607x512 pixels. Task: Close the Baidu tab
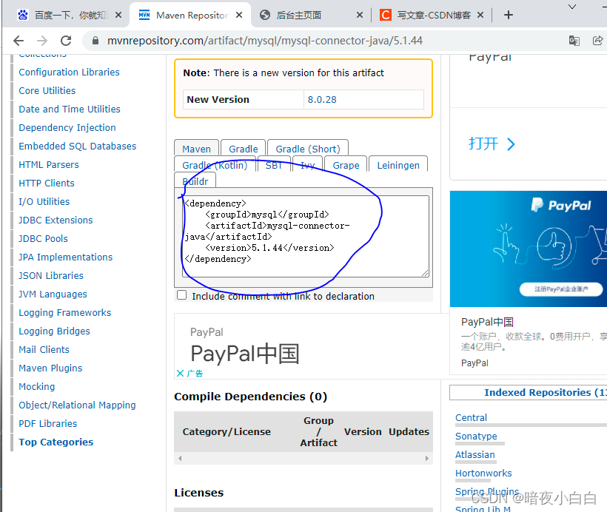coord(118,15)
